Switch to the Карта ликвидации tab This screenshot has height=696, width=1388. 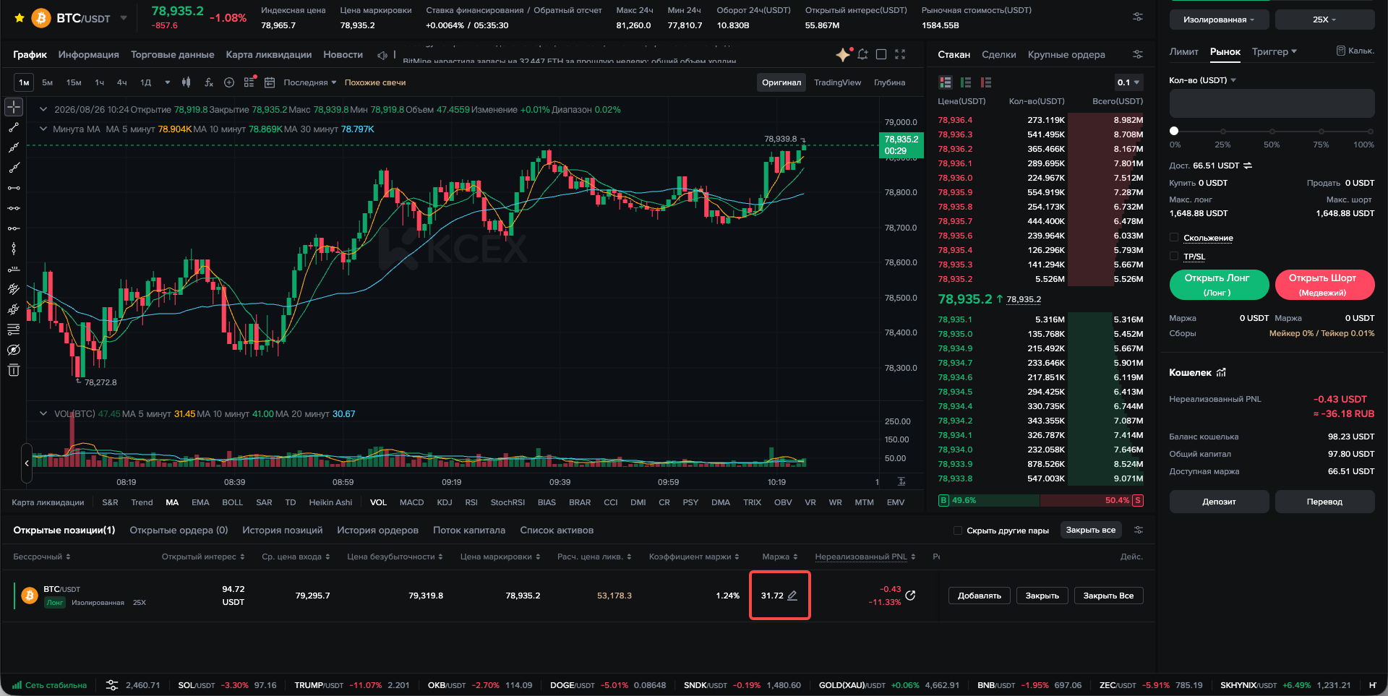click(x=268, y=54)
